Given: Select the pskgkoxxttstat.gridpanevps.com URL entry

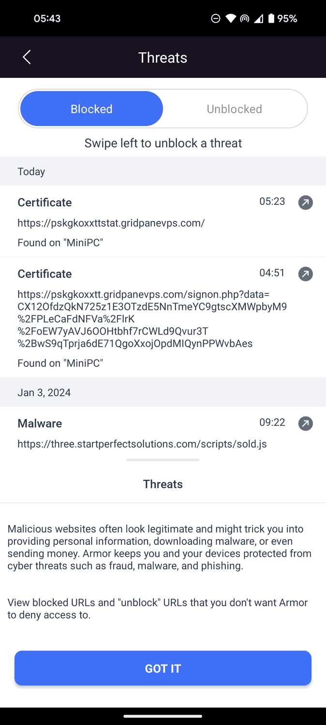Looking at the screenshot, I should [x=111, y=223].
